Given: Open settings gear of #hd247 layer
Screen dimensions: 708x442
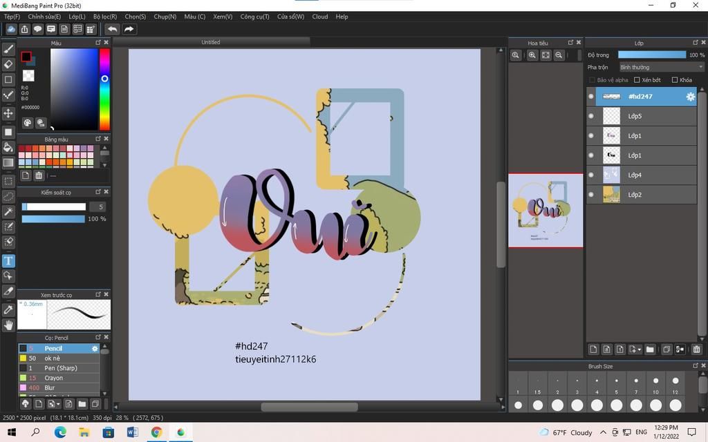Looking at the screenshot, I should click(x=691, y=97).
